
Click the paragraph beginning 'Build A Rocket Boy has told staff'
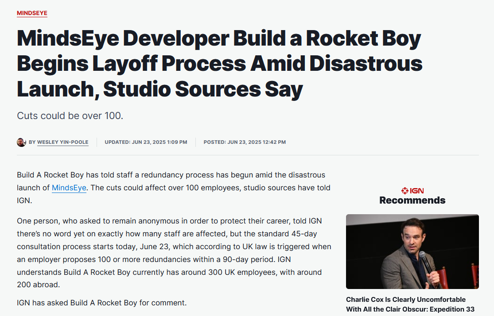point(174,188)
